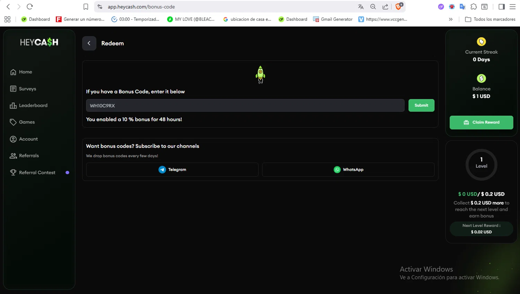Viewport: 520px width, 294px height.
Task: Open the browser hamburger menu
Action: click(x=512, y=7)
